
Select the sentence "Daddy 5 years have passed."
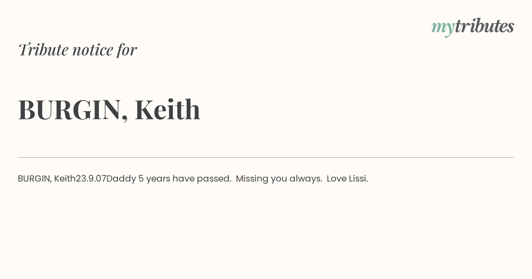tap(169, 178)
